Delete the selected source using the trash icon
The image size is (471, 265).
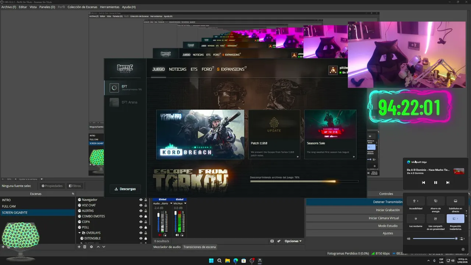pos(85,247)
